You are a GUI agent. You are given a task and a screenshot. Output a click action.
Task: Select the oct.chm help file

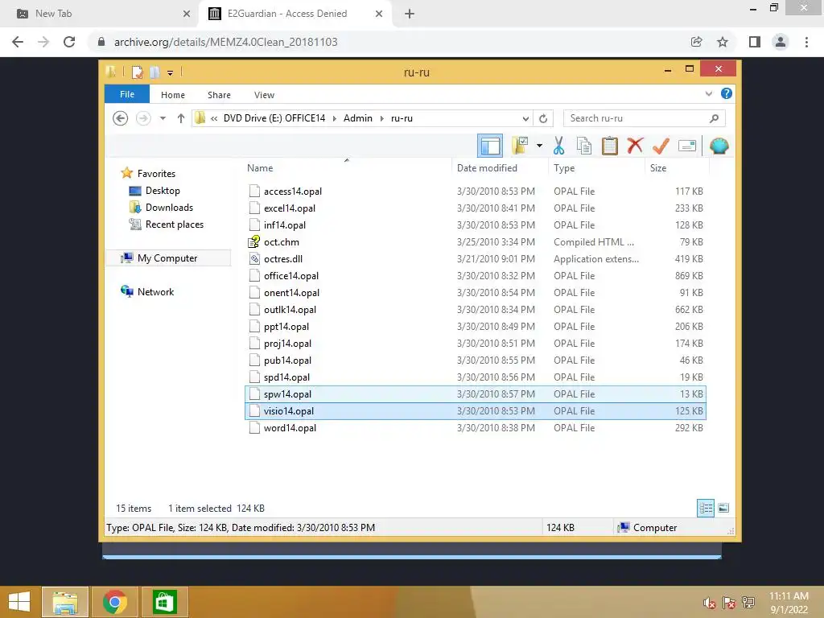tap(475, 241)
